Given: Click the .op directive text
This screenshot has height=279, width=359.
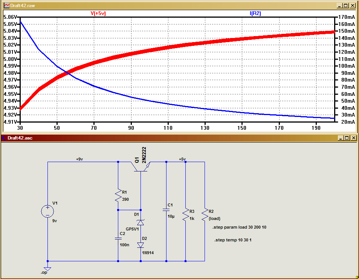Looking at the screenshot, I should coord(44,273).
